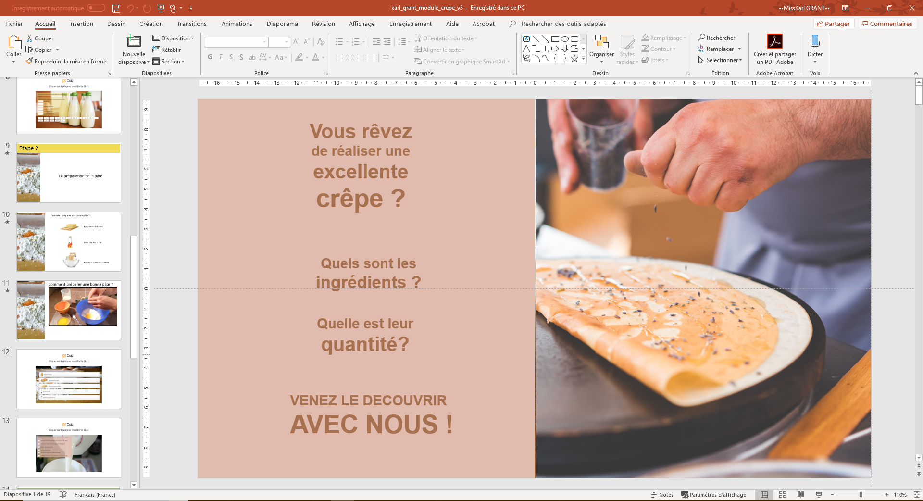
Task: Click the Rechercher button in Édition
Action: point(716,38)
